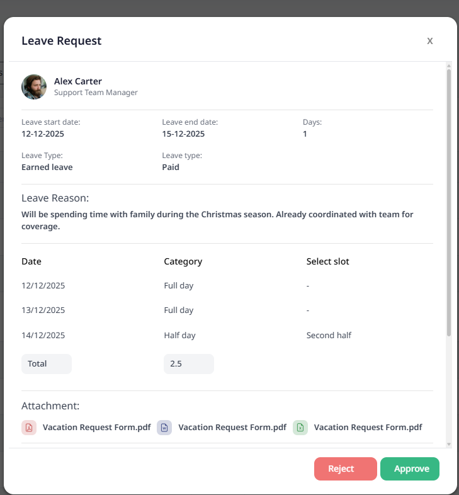The image size is (459, 495).
Task: Click the dialog's vertical scrollbar thumb
Action: coord(449,202)
